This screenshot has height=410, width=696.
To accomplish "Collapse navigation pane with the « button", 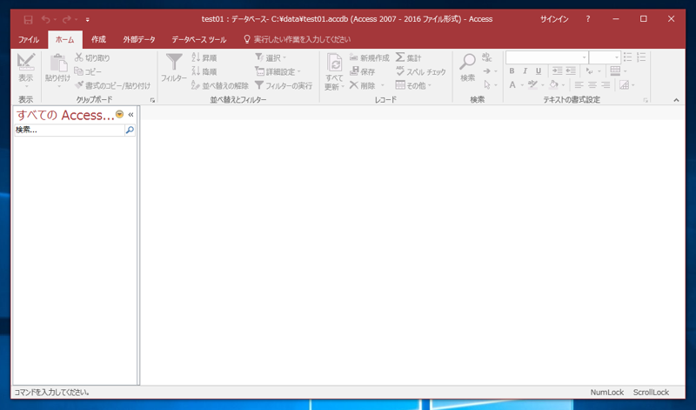I will tap(130, 115).
